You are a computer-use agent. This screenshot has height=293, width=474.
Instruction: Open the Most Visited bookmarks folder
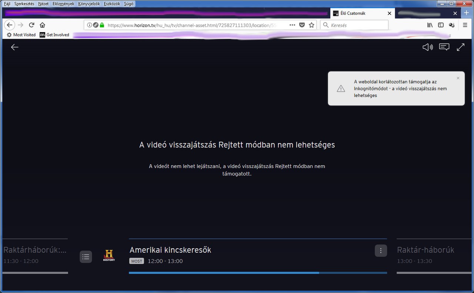[x=21, y=35]
